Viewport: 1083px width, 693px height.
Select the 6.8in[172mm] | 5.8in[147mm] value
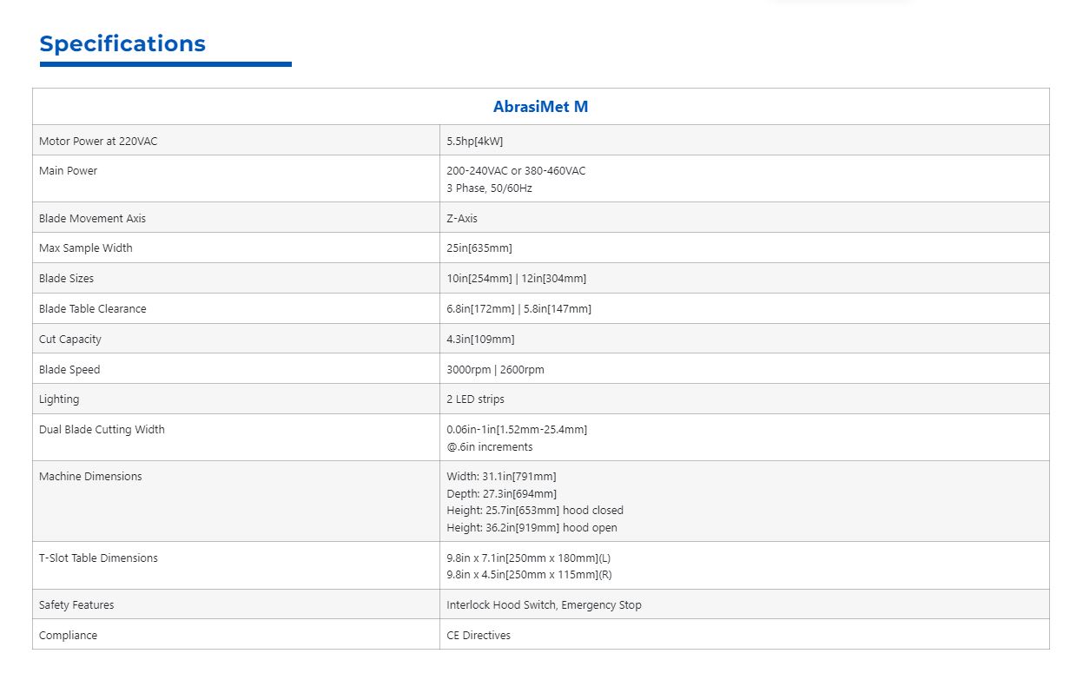(x=518, y=308)
